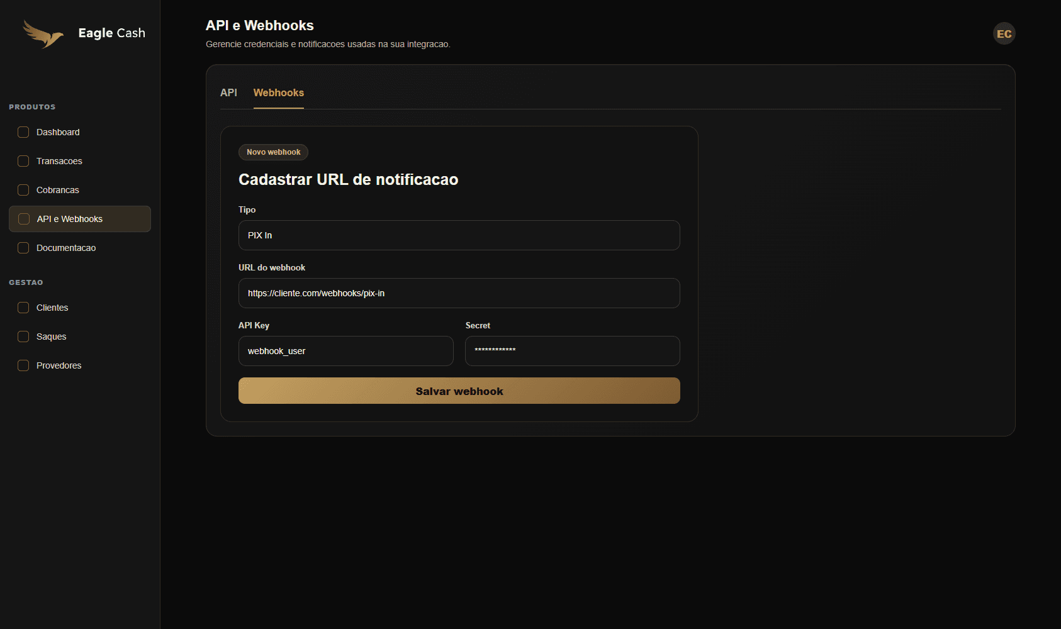Image resolution: width=1061 pixels, height=629 pixels.
Task: Click the Eagle Cash brand name
Action: (111, 33)
